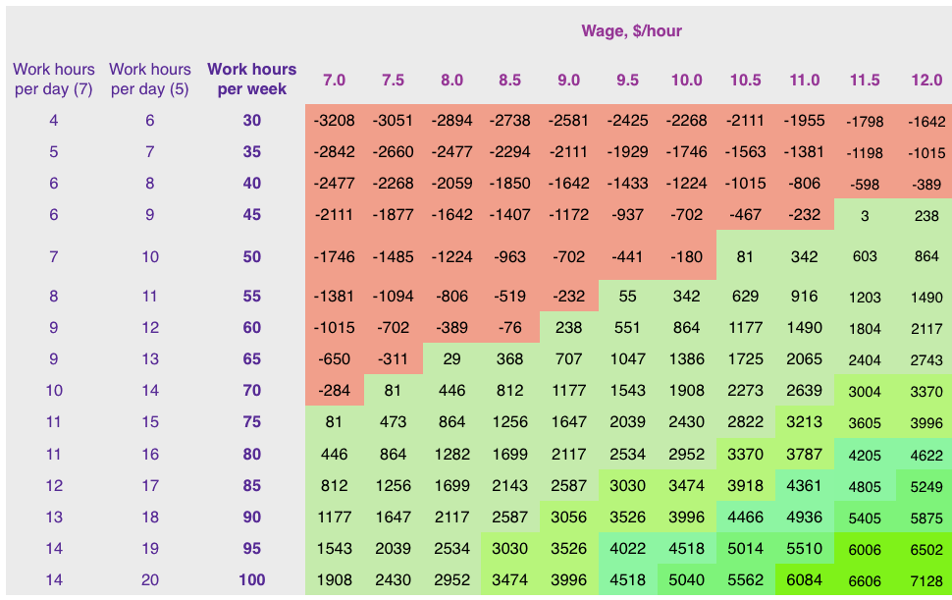Click the cell containing 29
The height and width of the screenshot is (600, 952).
click(x=450, y=359)
